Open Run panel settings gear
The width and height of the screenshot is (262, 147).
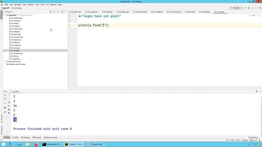pos(257,91)
